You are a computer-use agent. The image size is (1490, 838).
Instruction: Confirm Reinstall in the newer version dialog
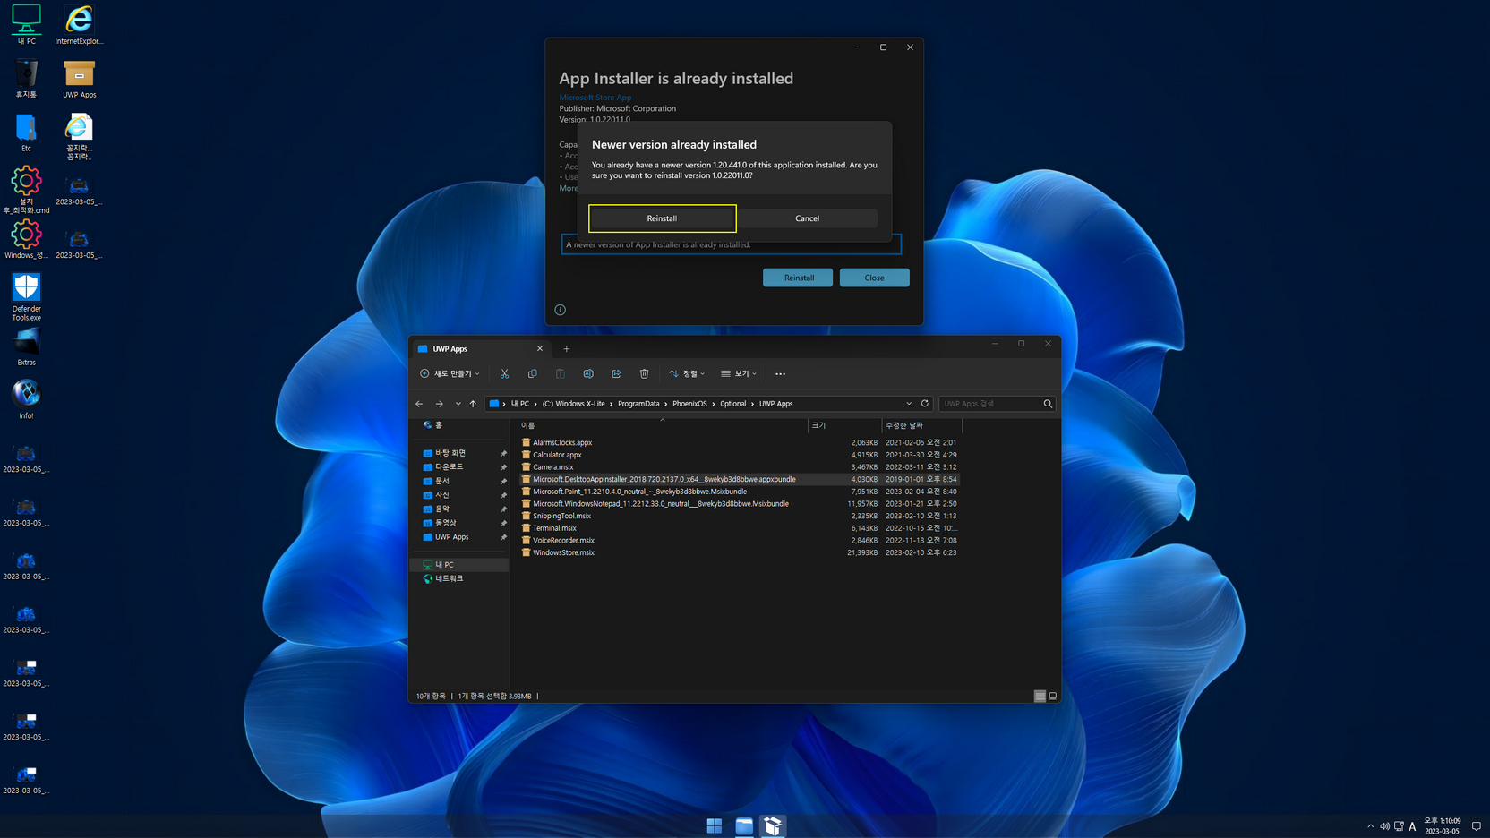click(x=662, y=218)
